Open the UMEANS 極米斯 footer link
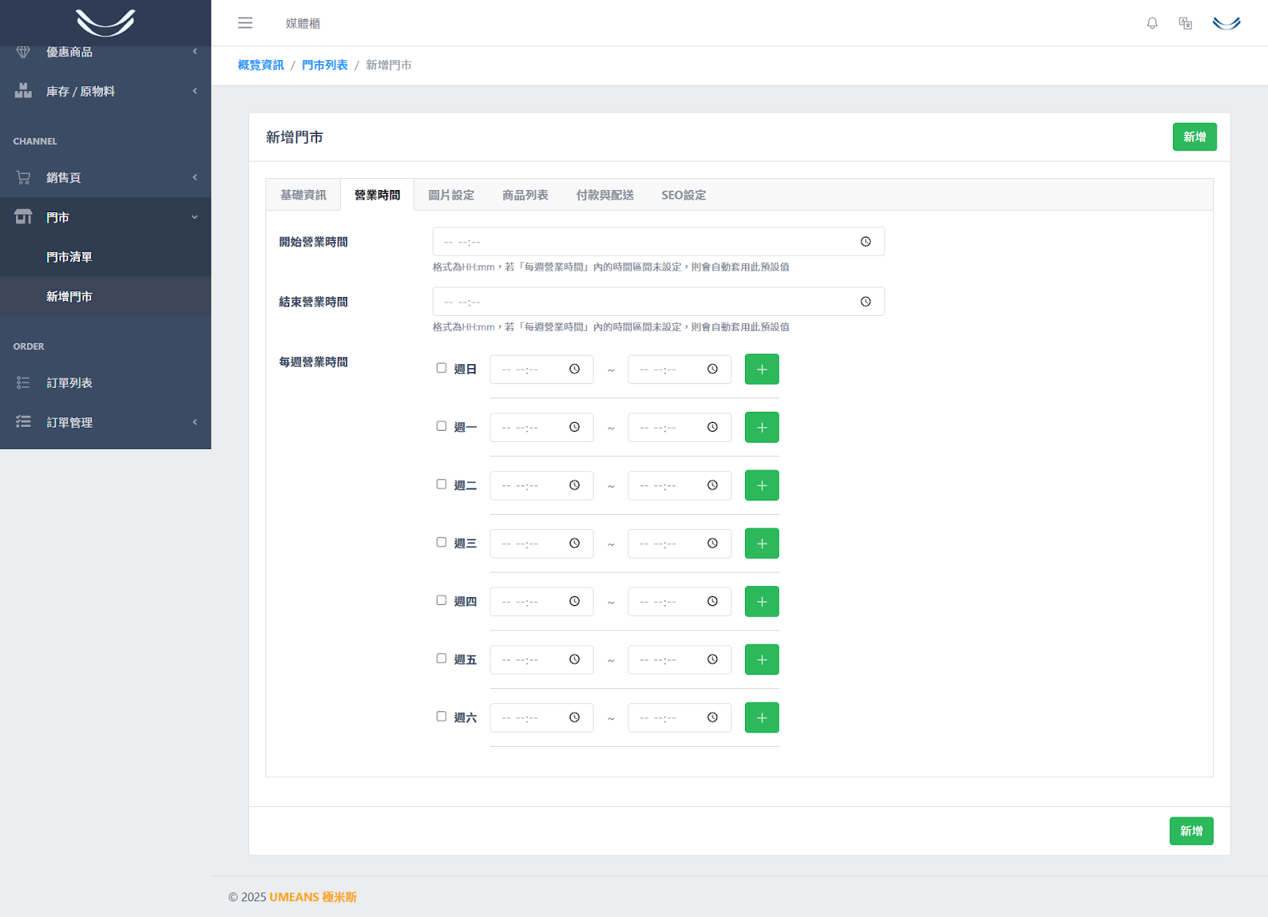The height and width of the screenshot is (917, 1268). [313, 897]
